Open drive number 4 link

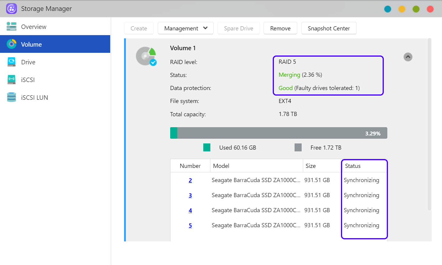[190, 210]
